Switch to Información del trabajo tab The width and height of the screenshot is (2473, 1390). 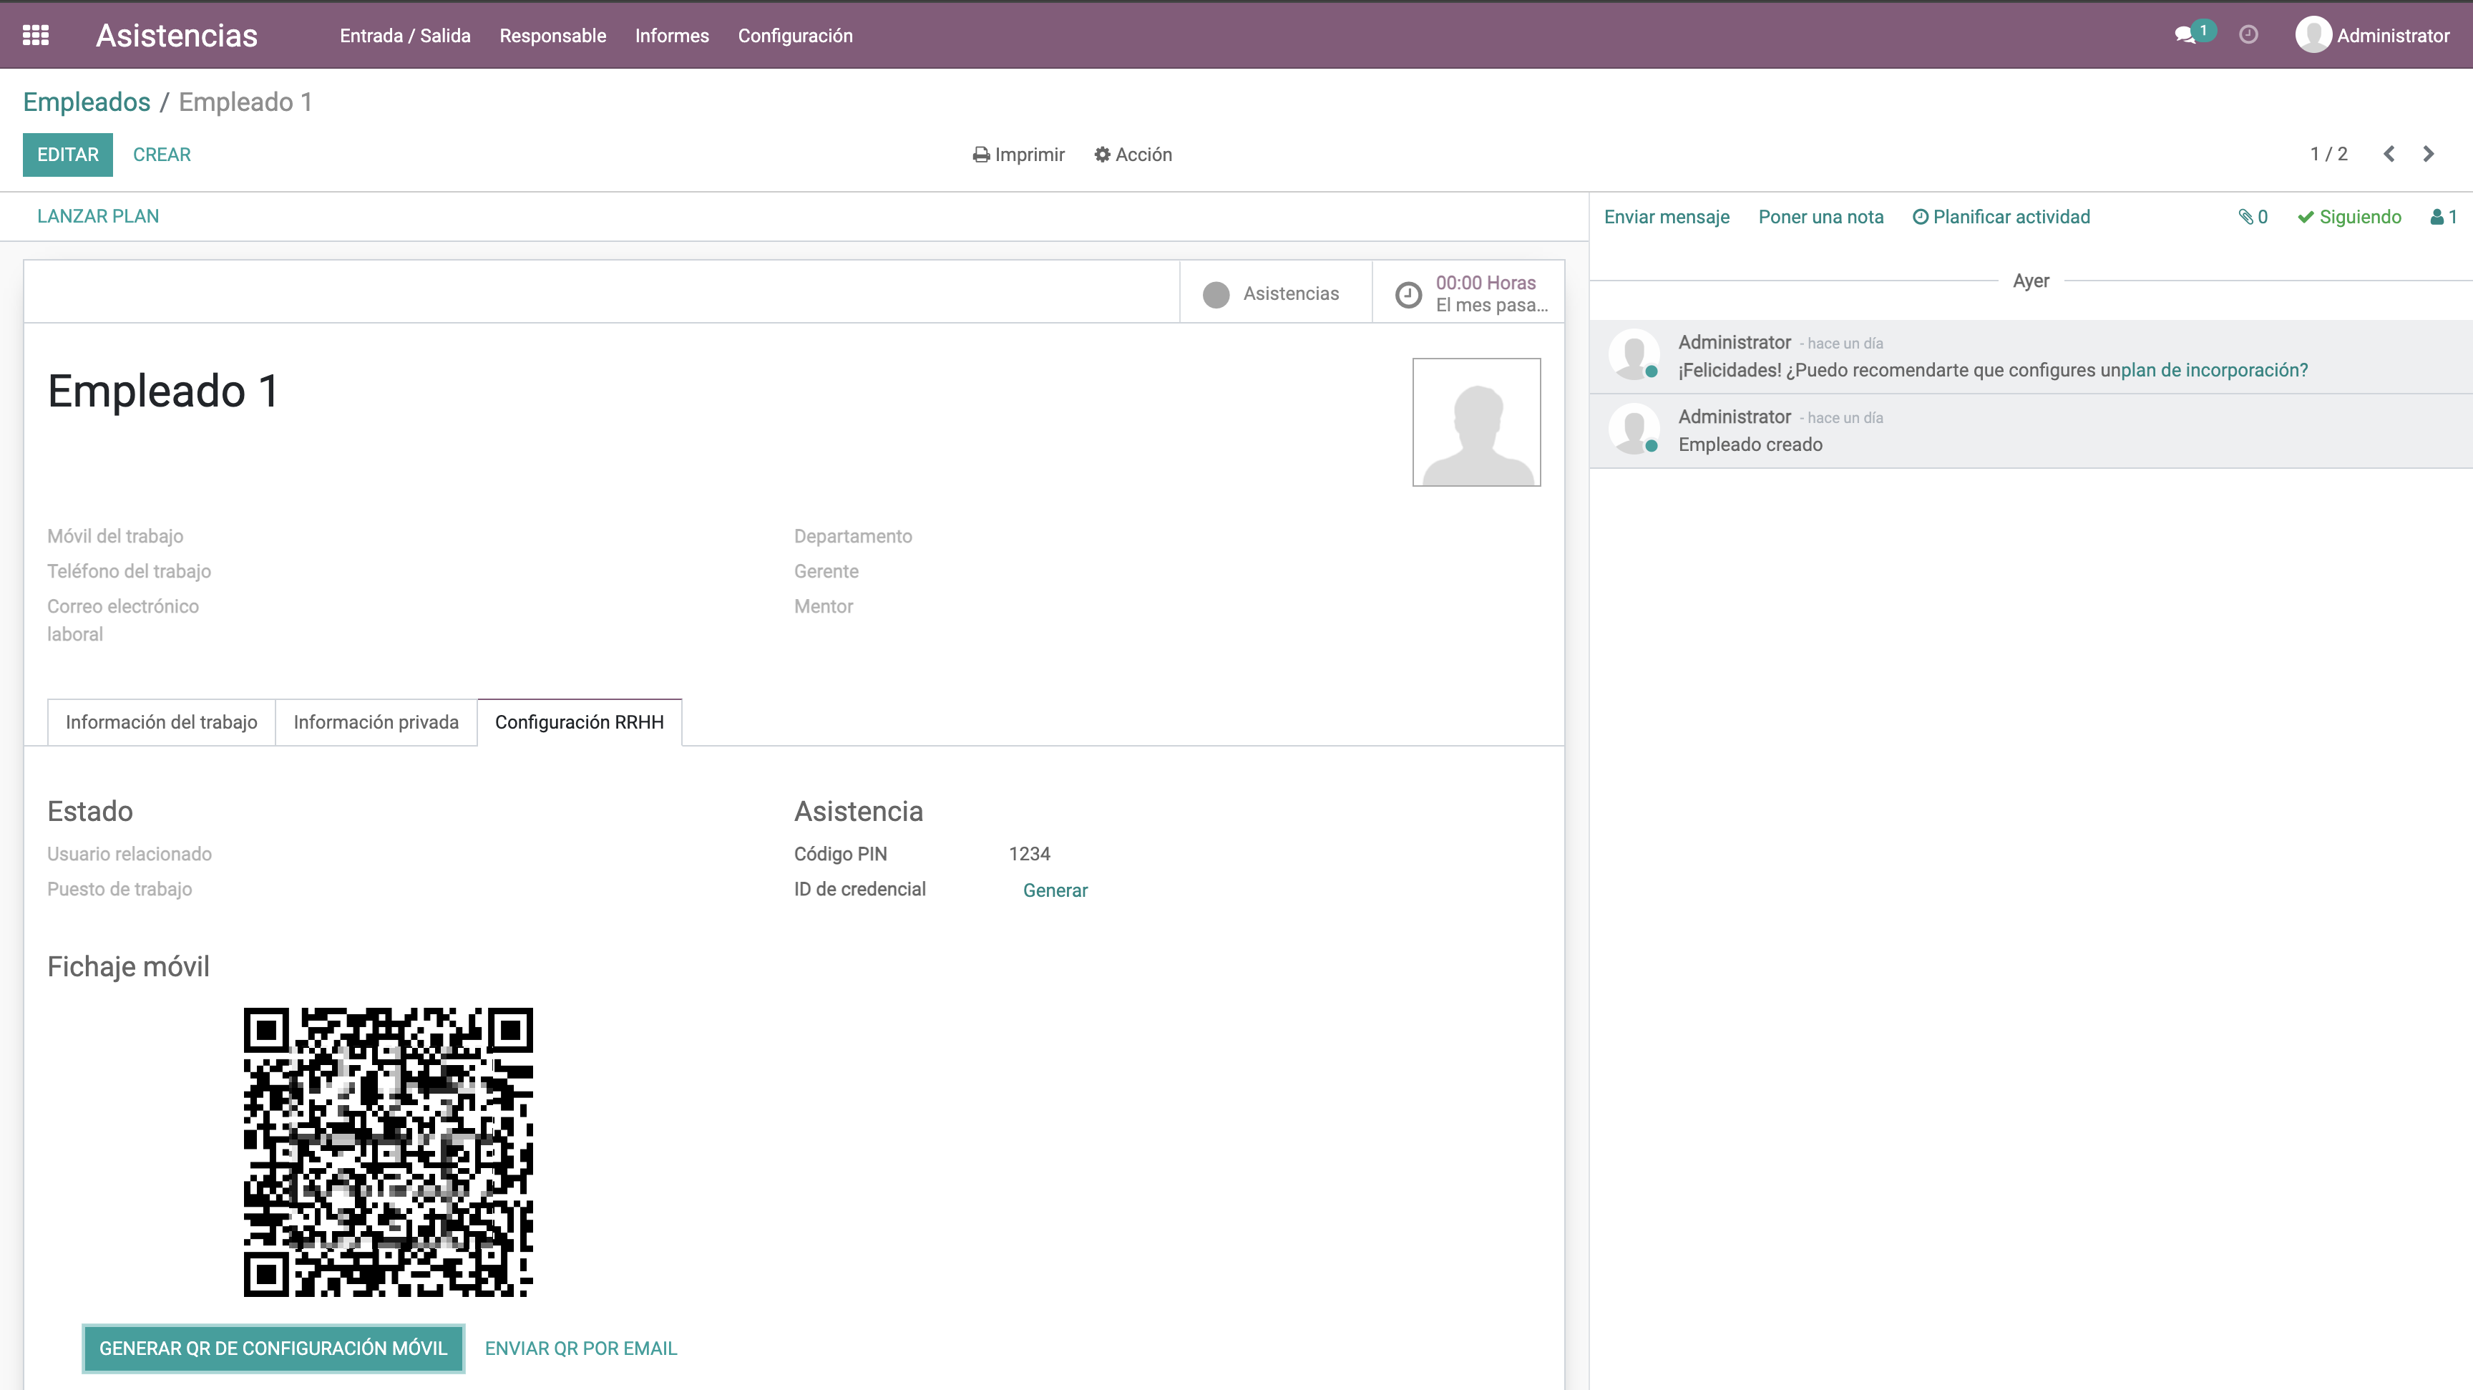pyautogui.click(x=161, y=722)
